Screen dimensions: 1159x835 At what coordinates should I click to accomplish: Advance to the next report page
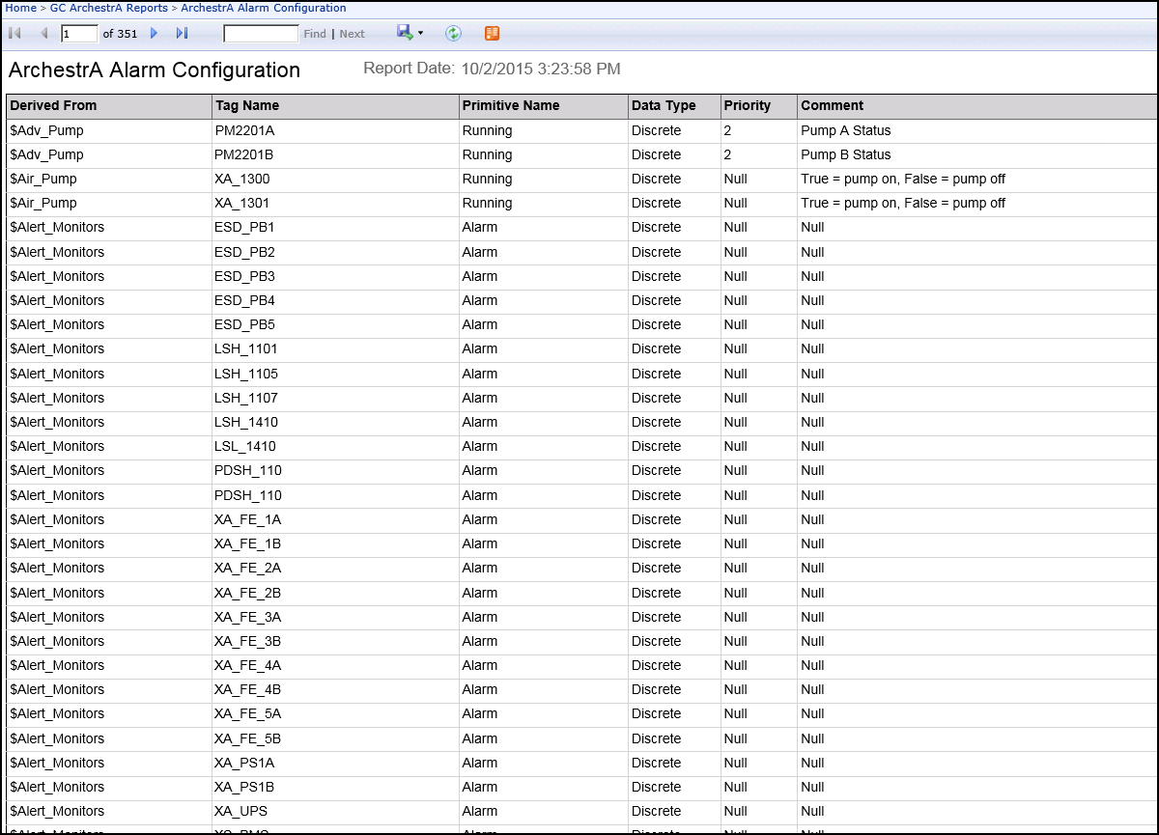coord(154,34)
